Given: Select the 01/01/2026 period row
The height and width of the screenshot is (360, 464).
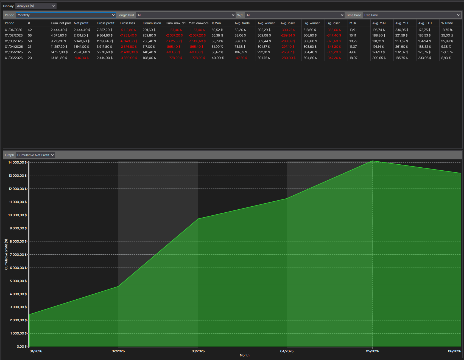Looking at the screenshot, I should pos(233,30).
